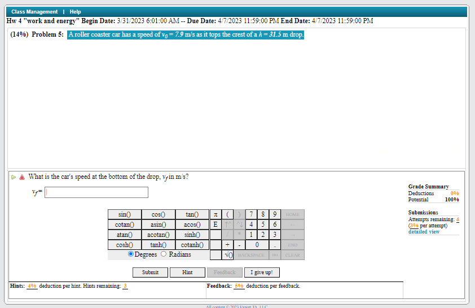The height and width of the screenshot is (308, 475).
Task: Click the Attempts remaining count
Action: pyautogui.click(x=458, y=219)
